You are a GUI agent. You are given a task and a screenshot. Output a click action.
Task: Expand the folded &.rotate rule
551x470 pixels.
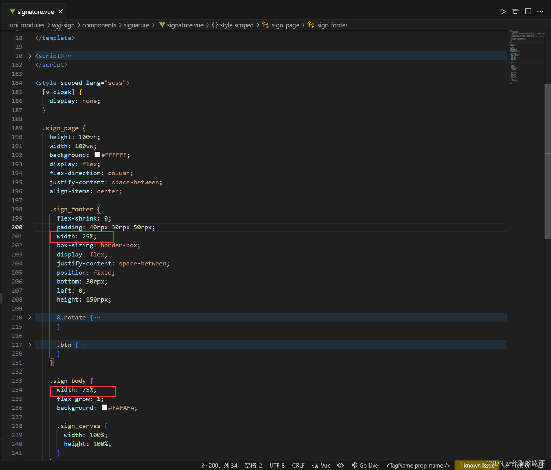coord(30,317)
